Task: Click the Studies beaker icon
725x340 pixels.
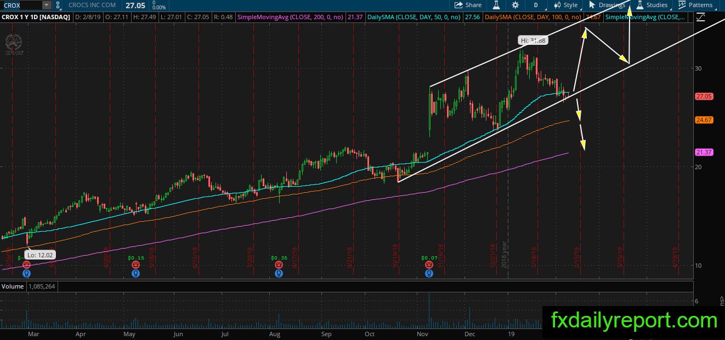Action: [x=639, y=5]
